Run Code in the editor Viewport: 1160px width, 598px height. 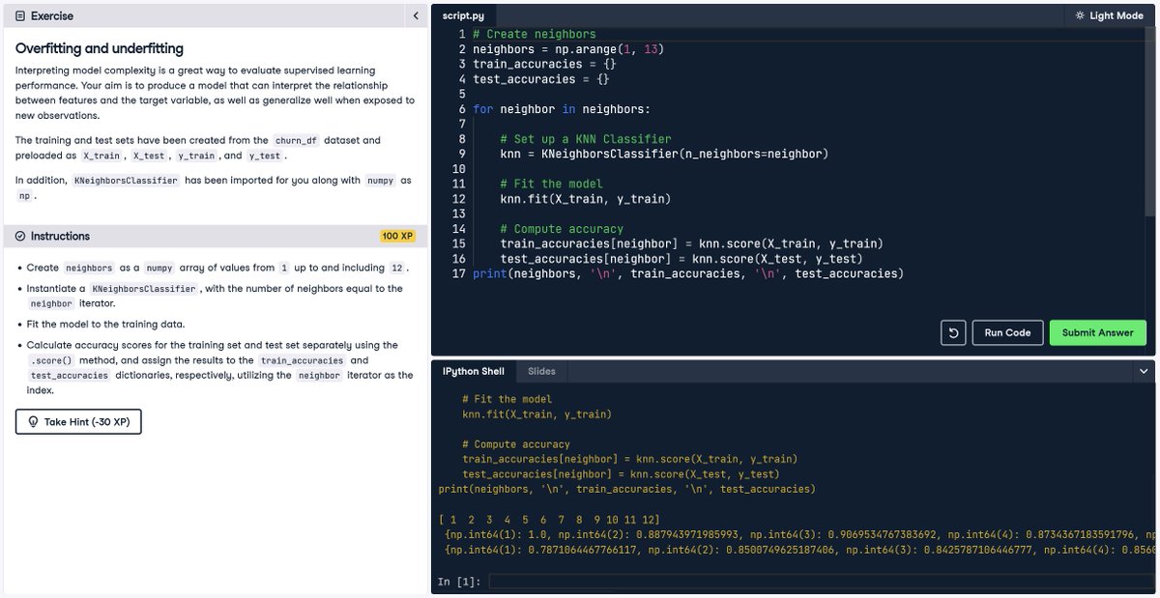[1007, 332]
